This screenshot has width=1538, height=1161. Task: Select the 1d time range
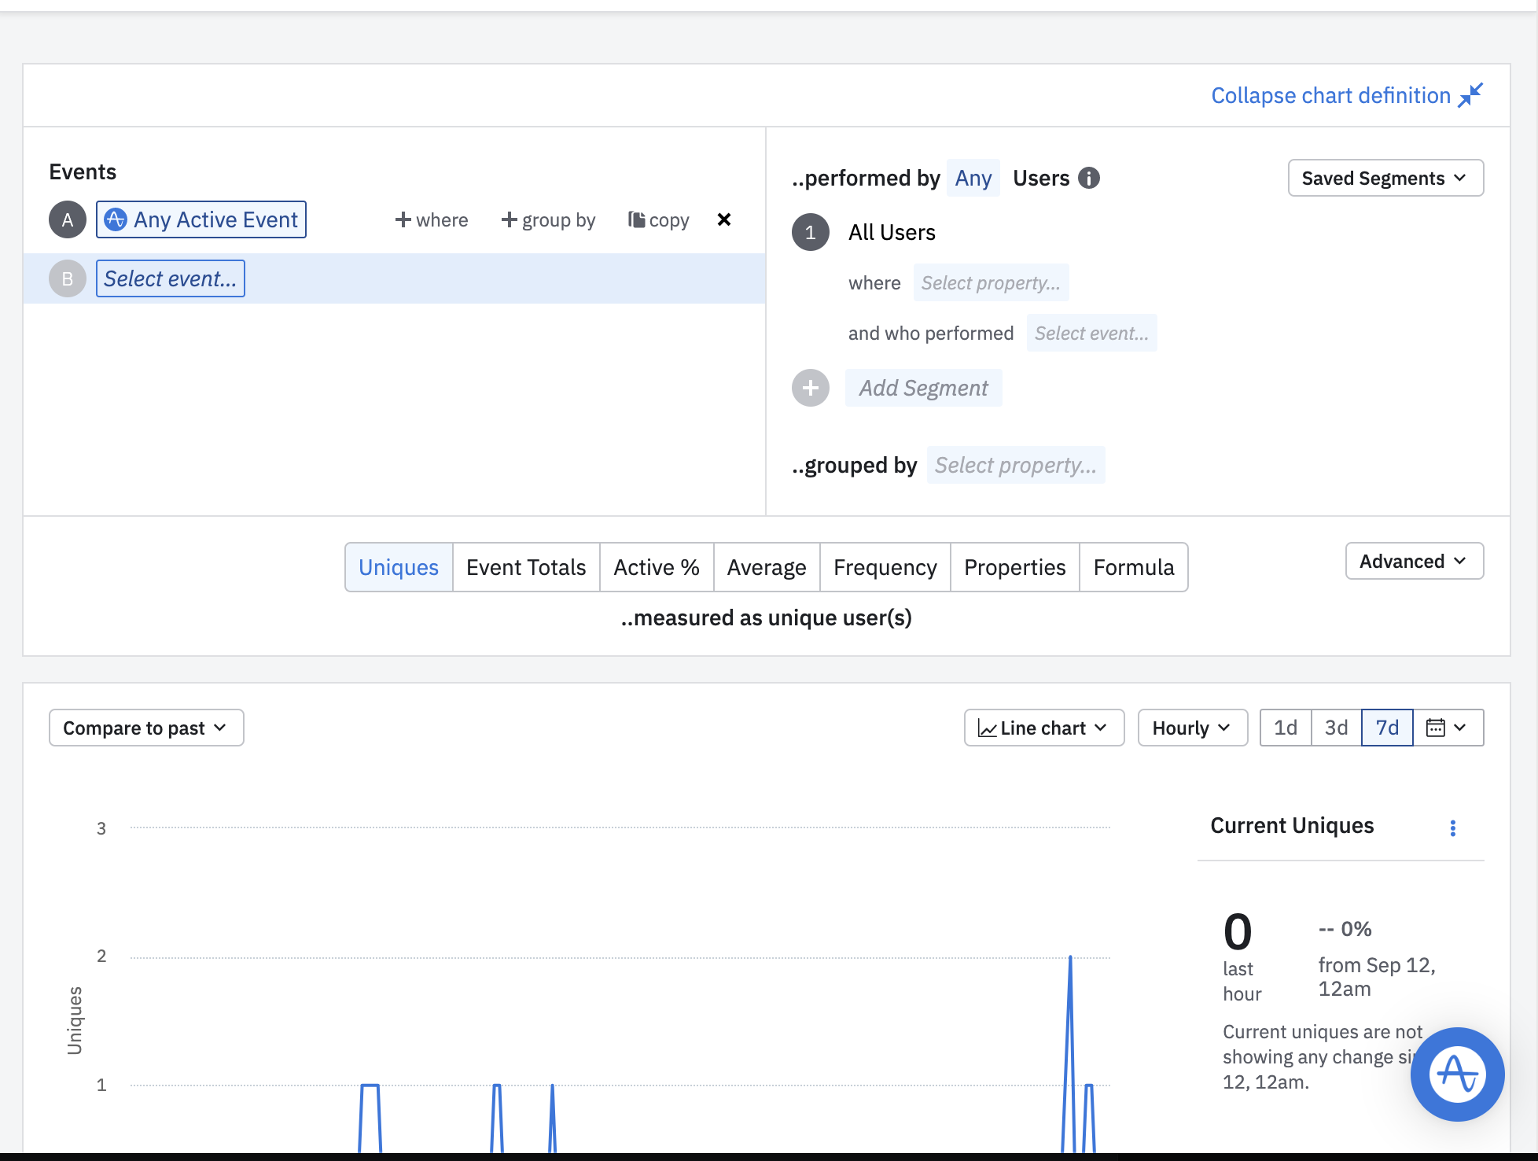1285,728
